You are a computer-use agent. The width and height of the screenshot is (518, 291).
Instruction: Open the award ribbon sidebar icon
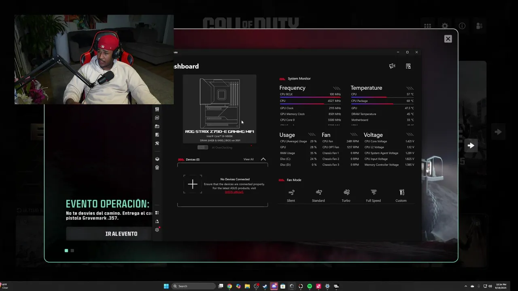157,167
